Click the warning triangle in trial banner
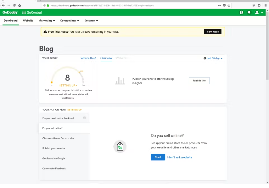The height and width of the screenshot is (188, 269). click(x=45, y=31)
